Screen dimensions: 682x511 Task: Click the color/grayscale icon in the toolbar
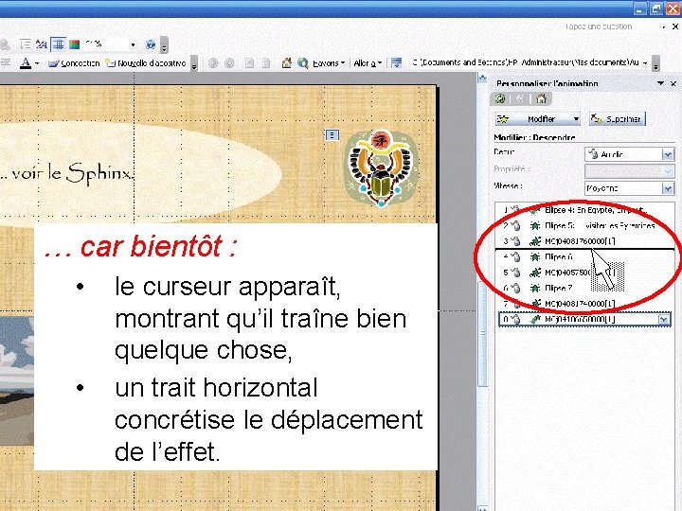pos(75,44)
